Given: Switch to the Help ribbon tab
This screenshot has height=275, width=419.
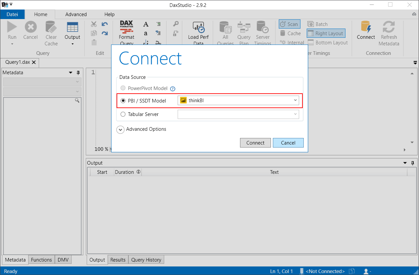Looking at the screenshot, I should 109,14.
